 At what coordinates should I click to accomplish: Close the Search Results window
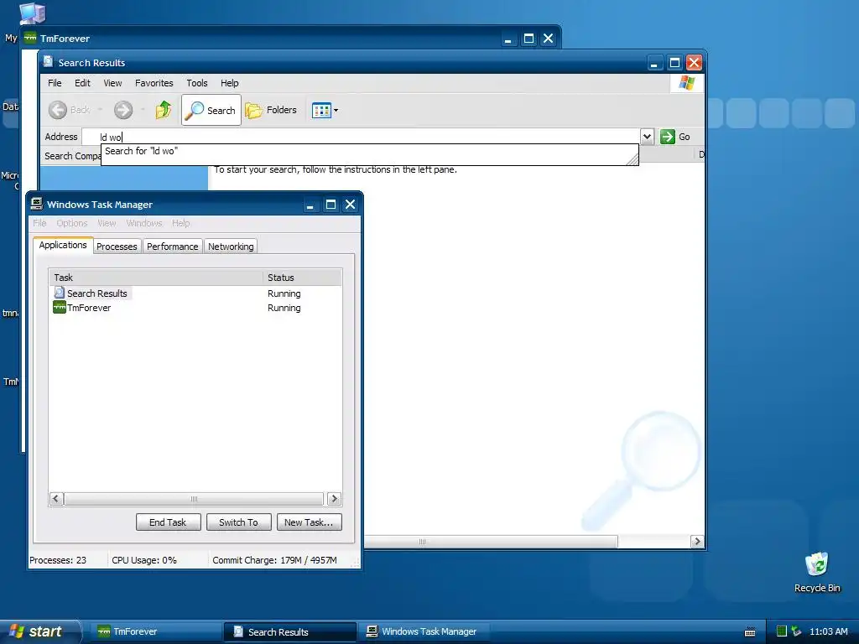(694, 62)
